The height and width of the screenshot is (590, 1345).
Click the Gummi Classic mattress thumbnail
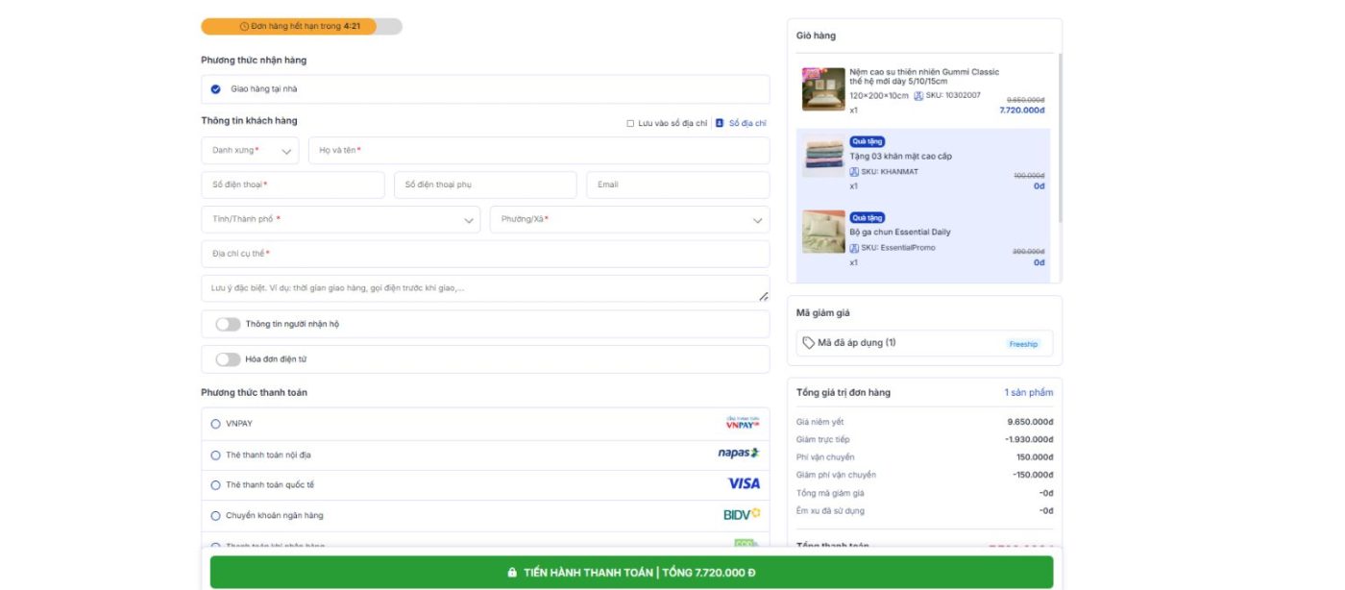pos(823,88)
